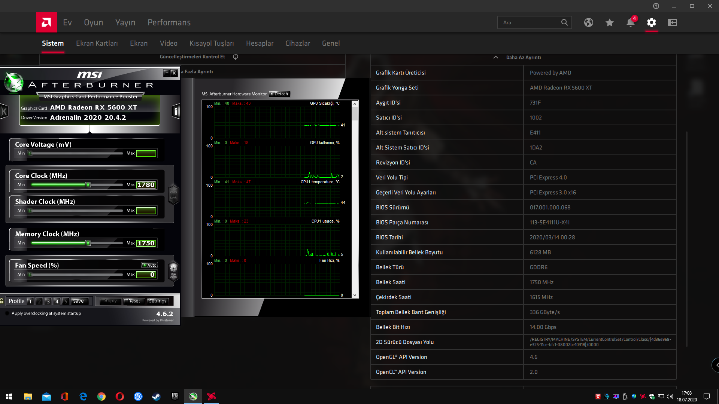This screenshot has width=719, height=404.
Task: Select Afterburner profile slot 3
Action: (x=48, y=301)
